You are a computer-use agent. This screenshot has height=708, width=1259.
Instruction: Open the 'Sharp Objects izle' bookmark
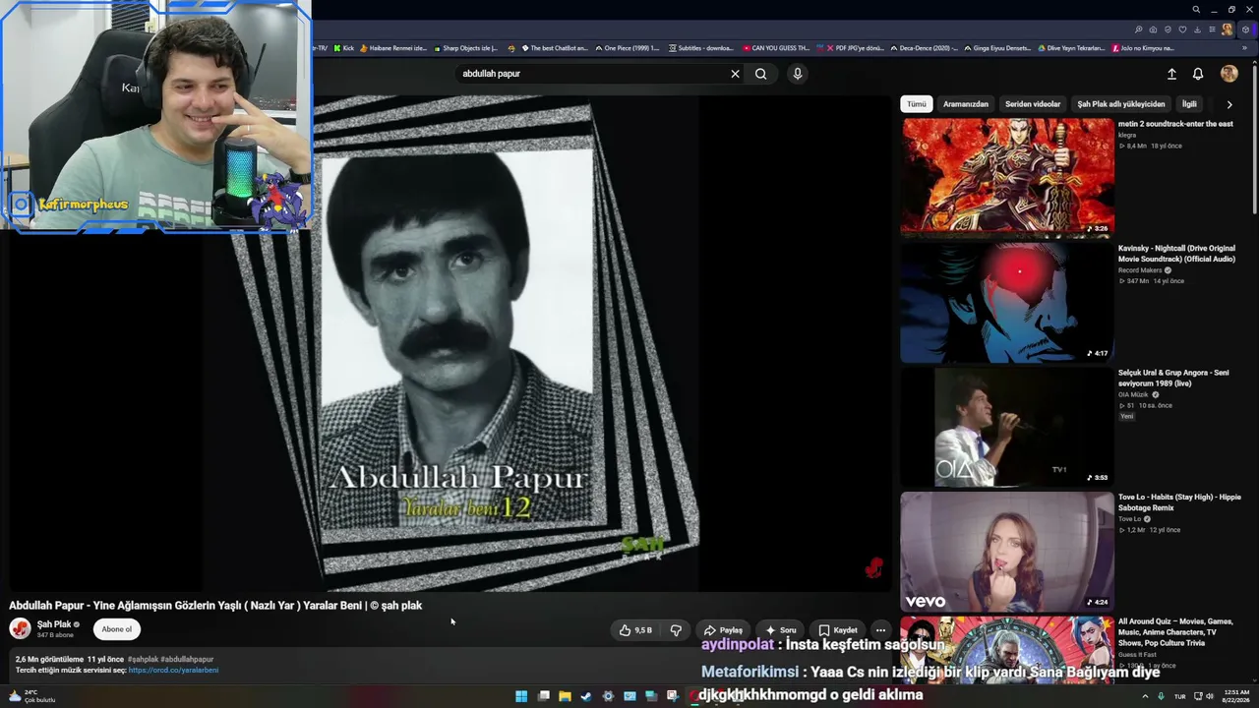coord(465,48)
